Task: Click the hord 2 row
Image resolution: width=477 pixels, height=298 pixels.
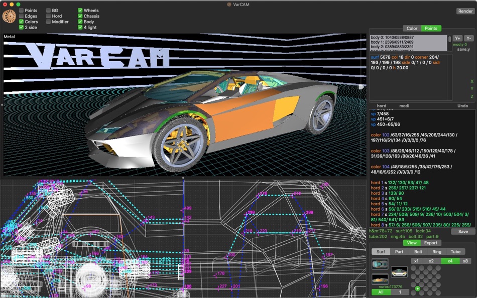Action: click(x=399, y=188)
